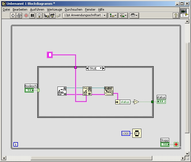Click the loop stop condition terminal
191x162 pixels.
tap(176, 144)
